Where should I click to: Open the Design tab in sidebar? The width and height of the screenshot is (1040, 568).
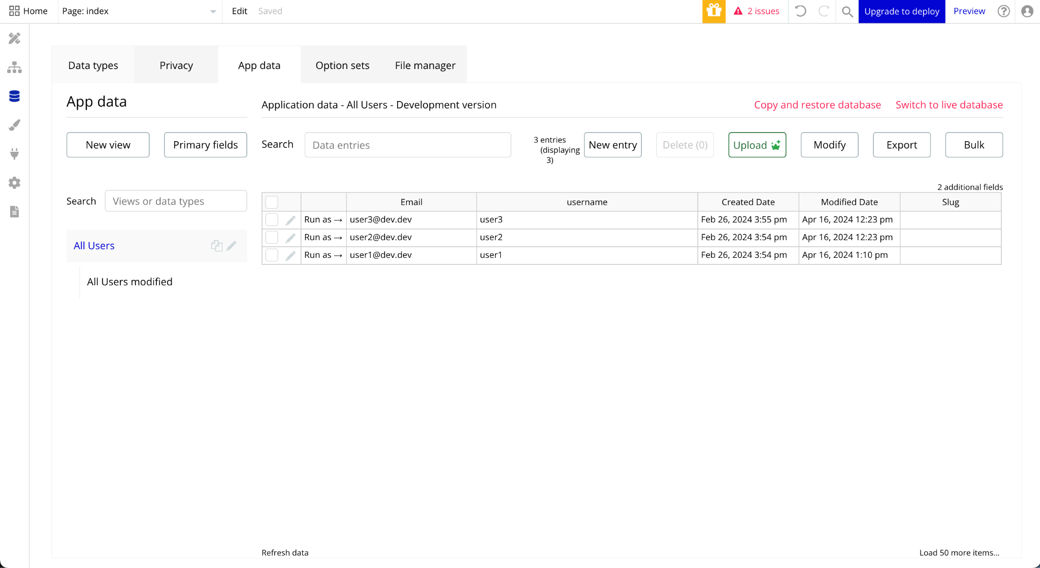14,39
